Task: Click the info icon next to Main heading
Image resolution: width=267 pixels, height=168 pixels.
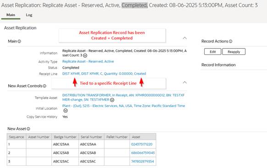Action: tap(19, 41)
